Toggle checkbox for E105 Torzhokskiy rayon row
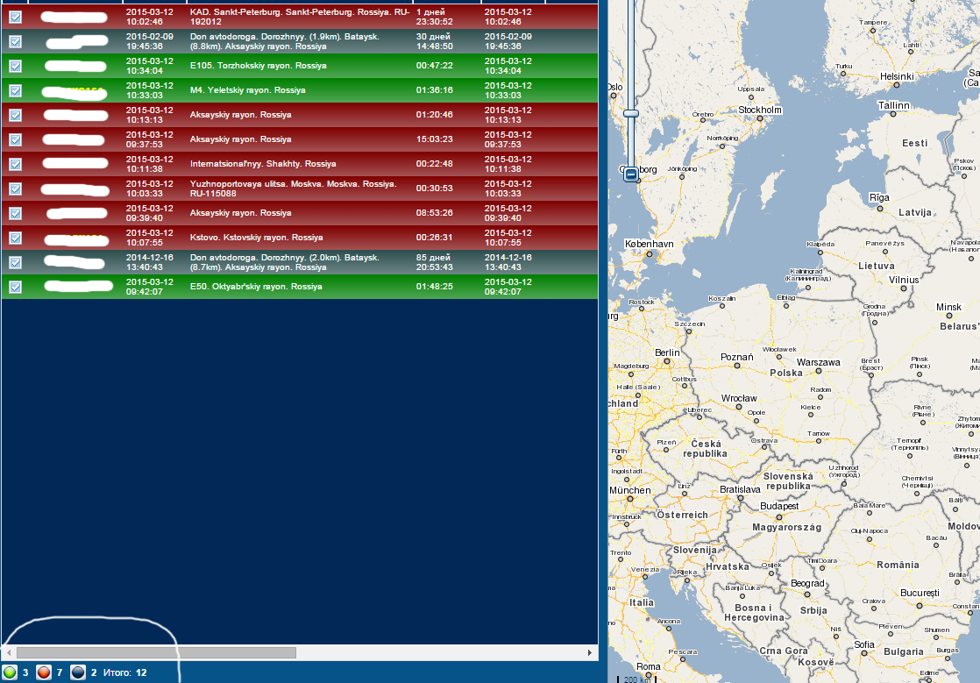The width and height of the screenshot is (980, 683). click(15, 66)
